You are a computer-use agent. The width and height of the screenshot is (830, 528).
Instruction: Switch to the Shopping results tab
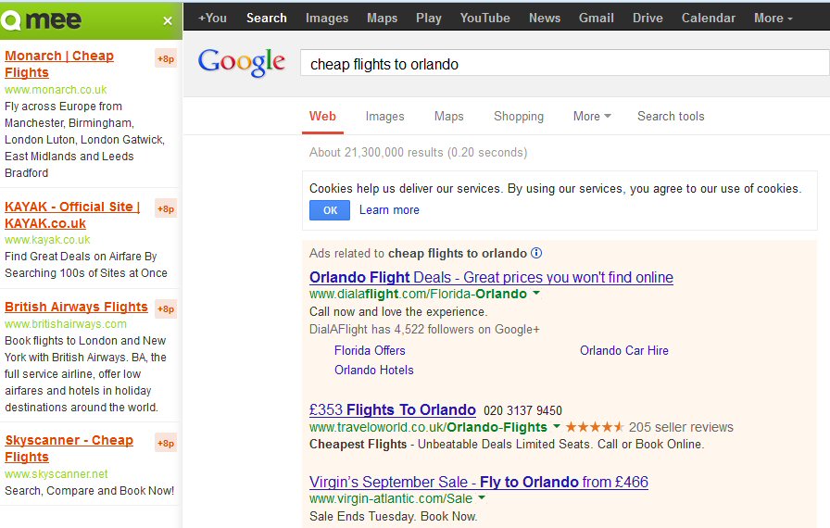[519, 117]
